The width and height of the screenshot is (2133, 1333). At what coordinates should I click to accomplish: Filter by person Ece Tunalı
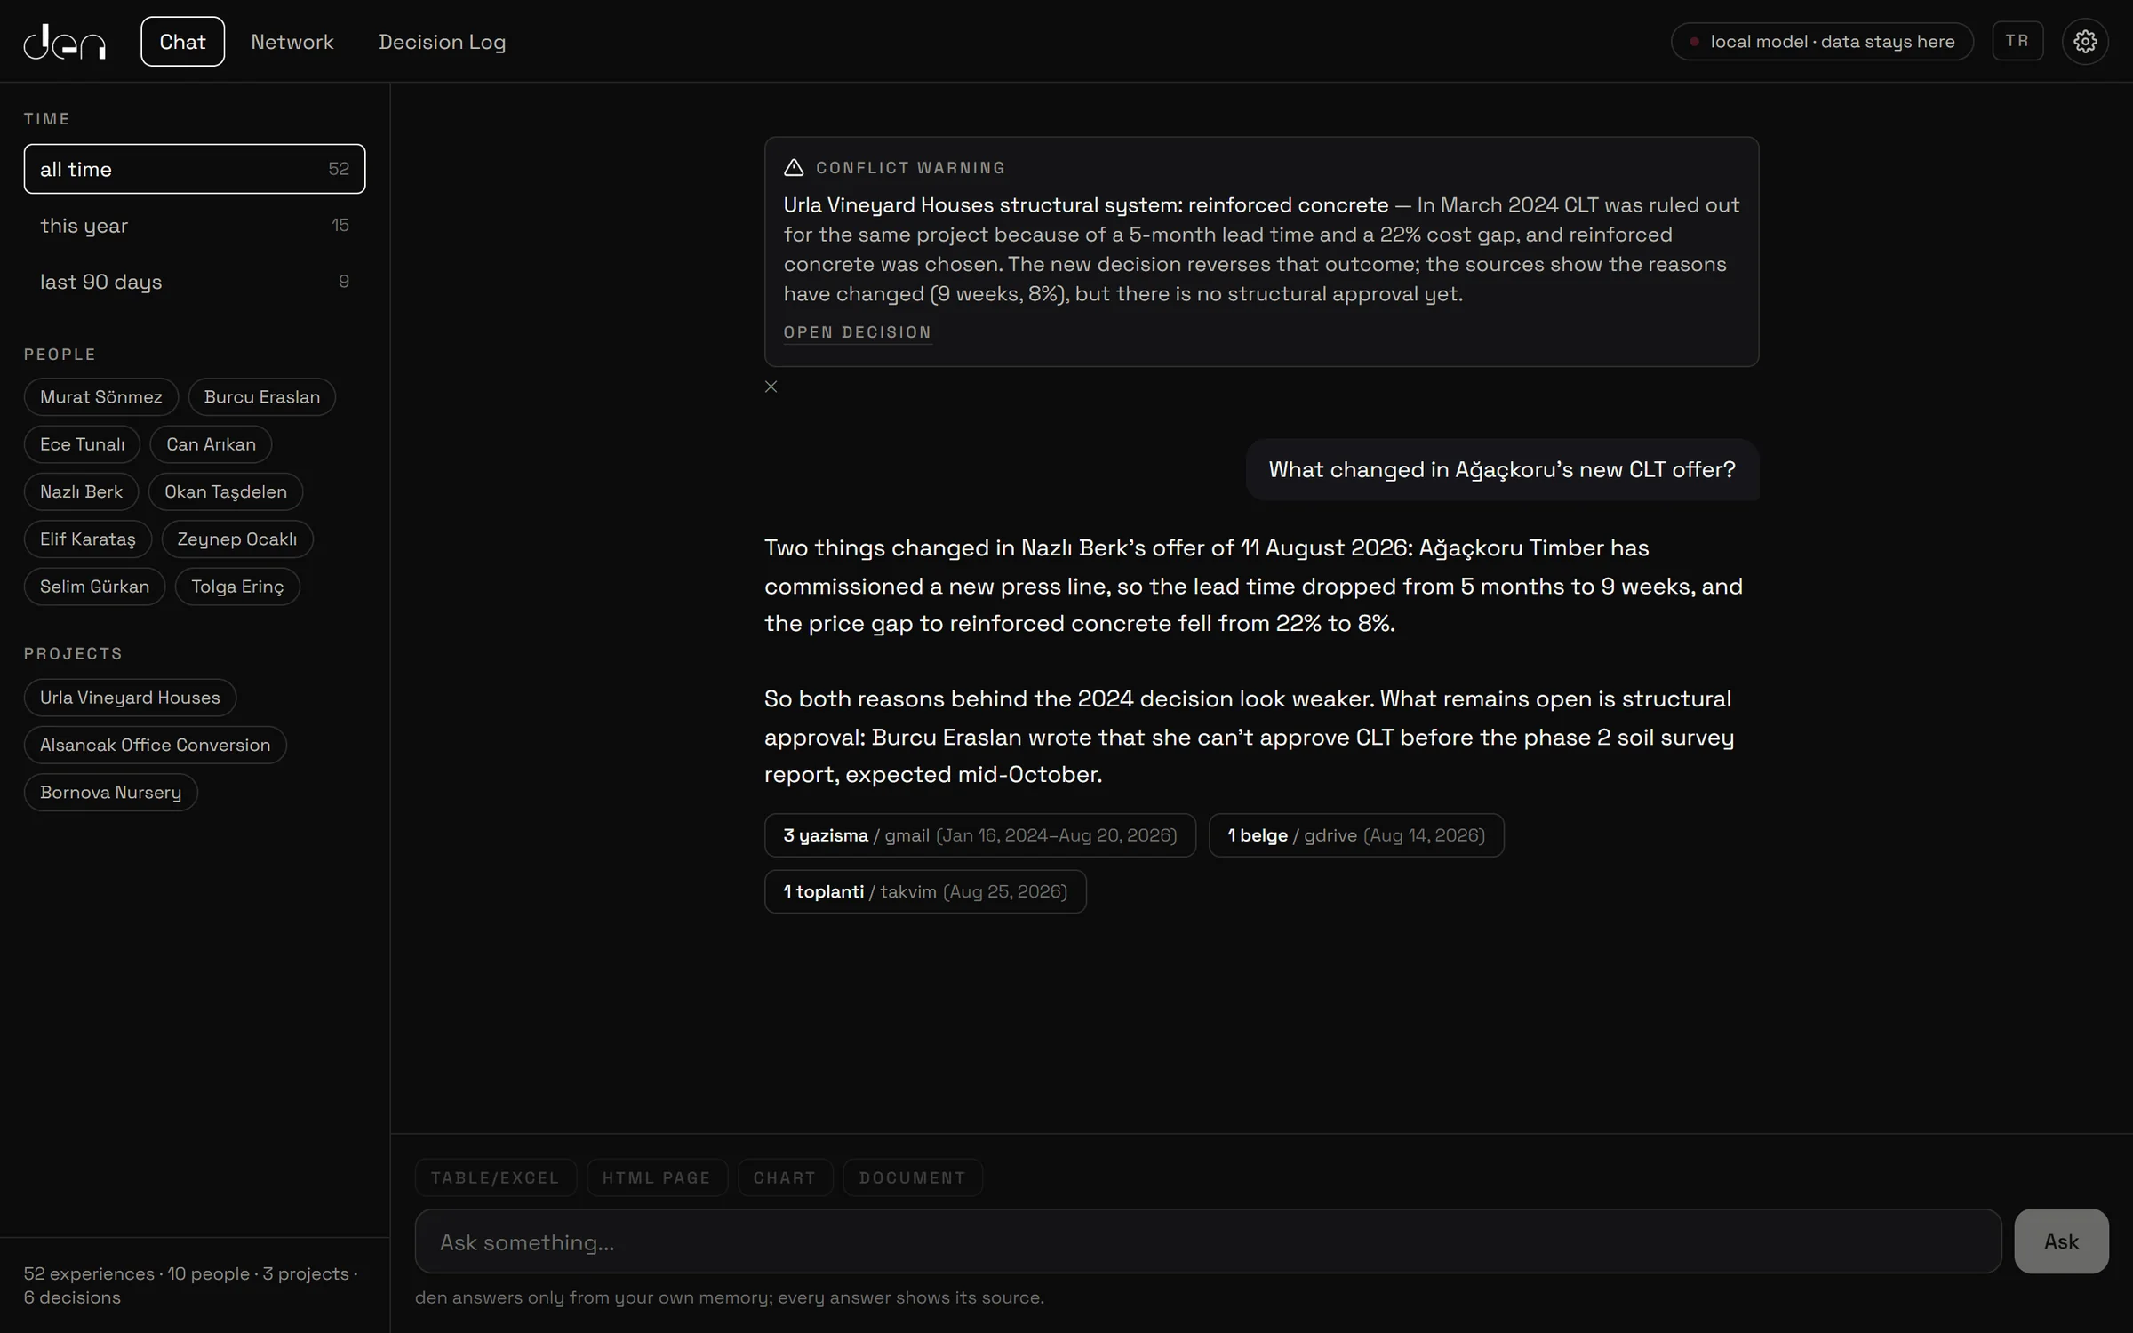(x=82, y=444)
